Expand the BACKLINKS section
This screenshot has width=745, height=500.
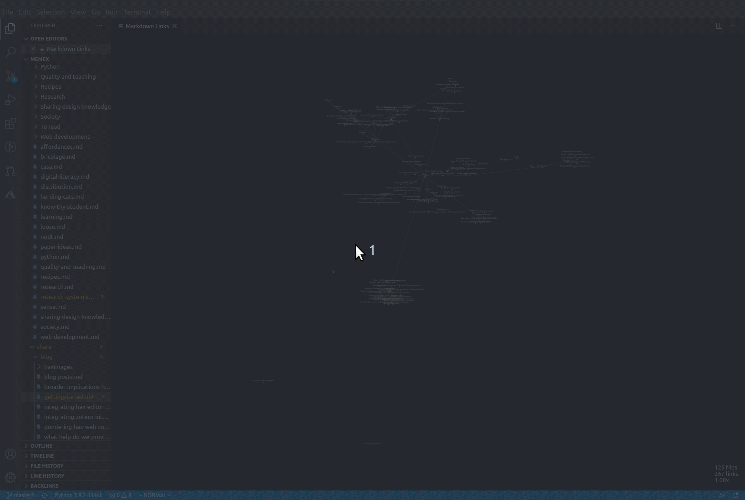(44, 486)
